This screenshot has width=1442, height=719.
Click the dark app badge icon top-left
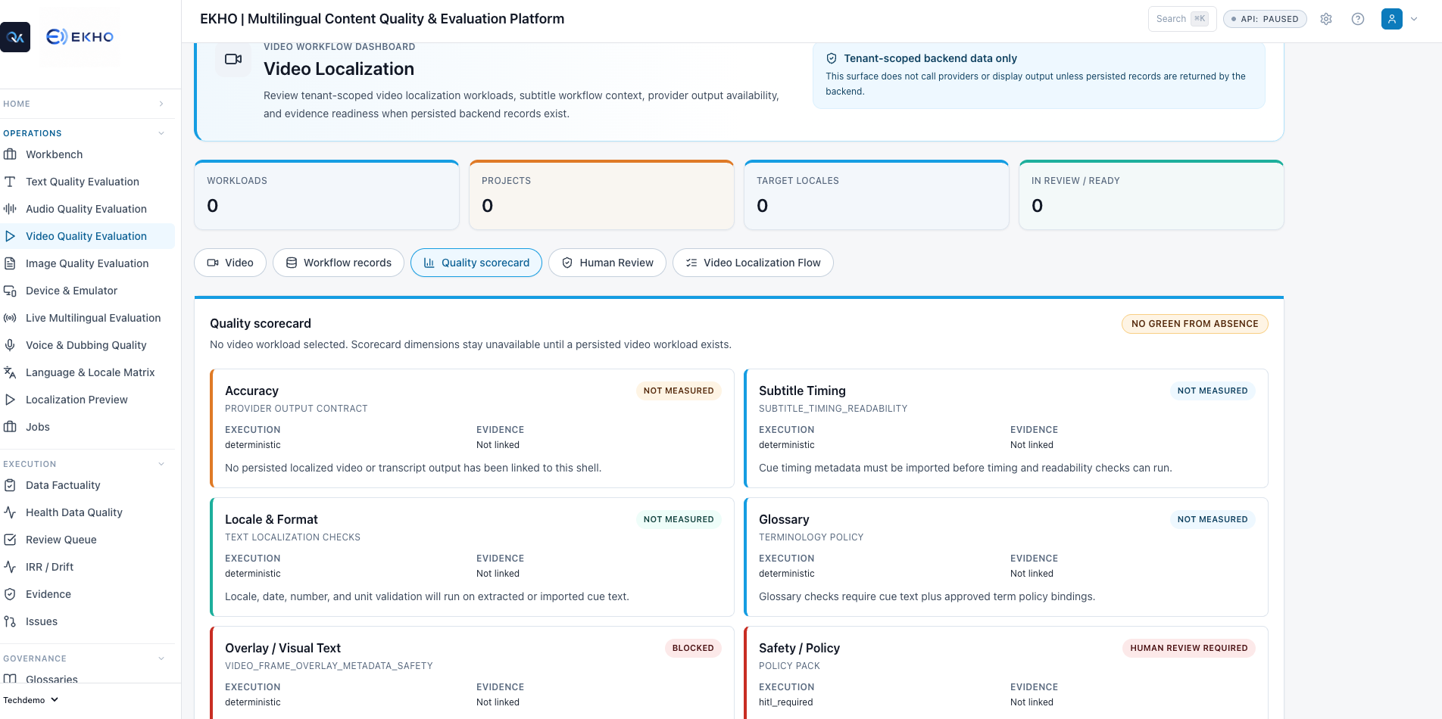coord(15,37)
